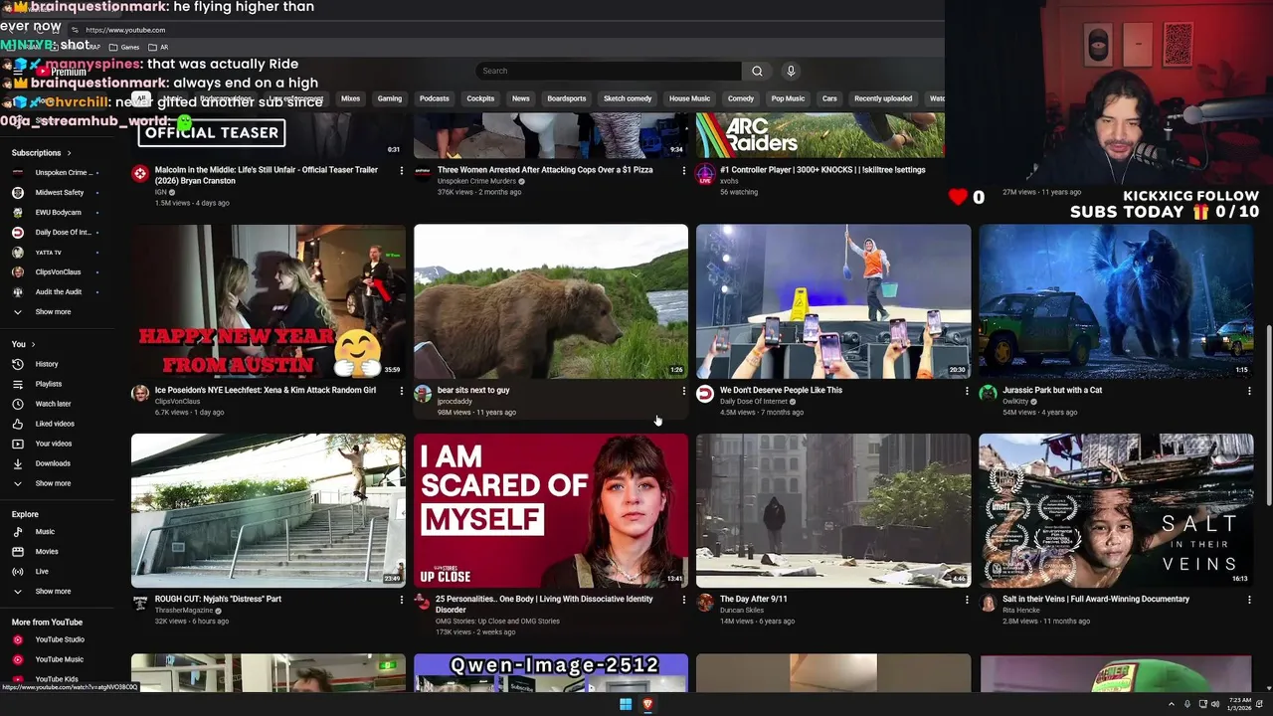Screen dimensions: 1273x716
Task: Select the News filter chip
Action: (x=521, y=98)
